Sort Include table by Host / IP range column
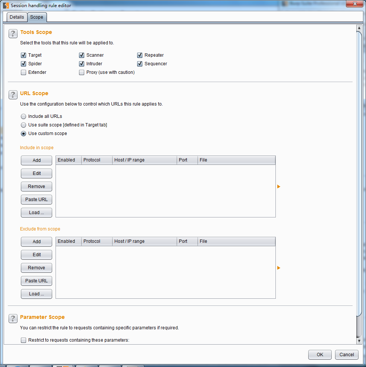The width and height of the screenshot is (366, 367). [x=144, y=160]
